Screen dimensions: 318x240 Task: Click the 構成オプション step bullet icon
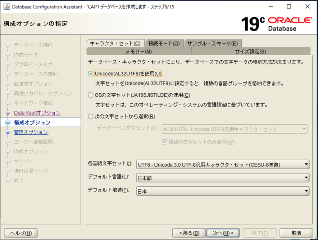[8, 122]
